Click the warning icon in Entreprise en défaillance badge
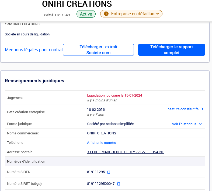212x191 pixels. [x=106, y=14]
